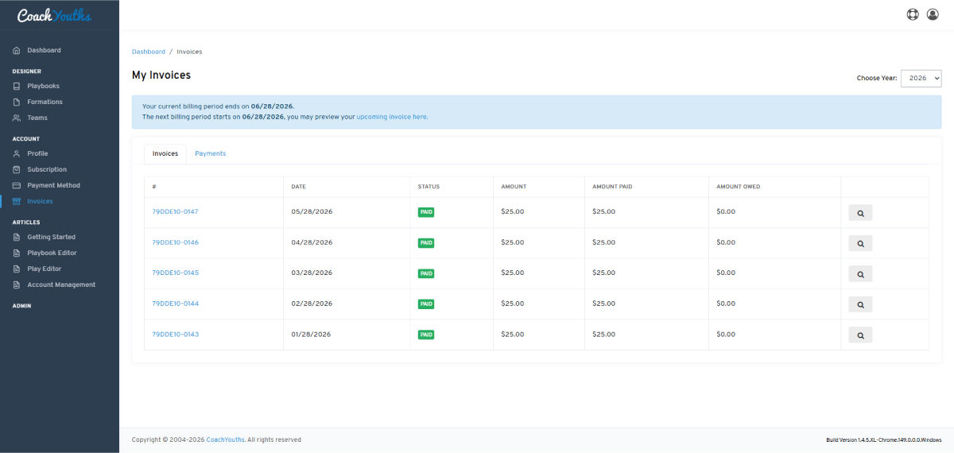Click the CoachYouths logo
This screenshot has height=453, width=954.
(x=54, y=15)
